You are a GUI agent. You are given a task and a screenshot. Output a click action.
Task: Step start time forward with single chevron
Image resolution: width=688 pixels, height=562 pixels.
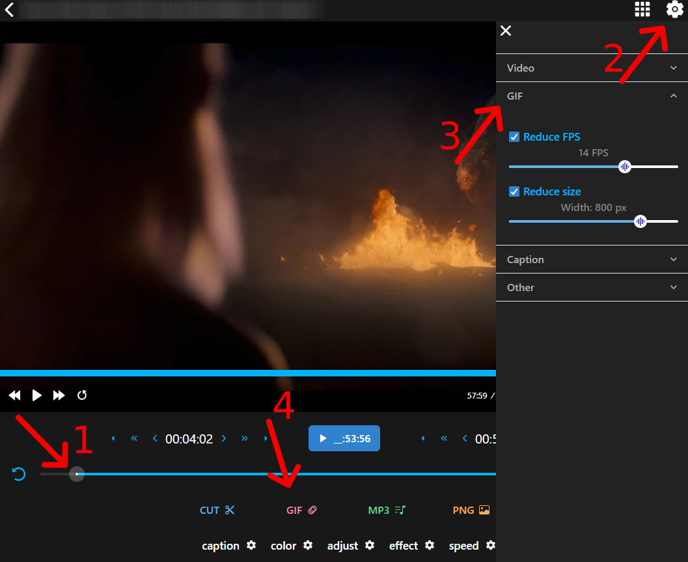click(224, 438)
